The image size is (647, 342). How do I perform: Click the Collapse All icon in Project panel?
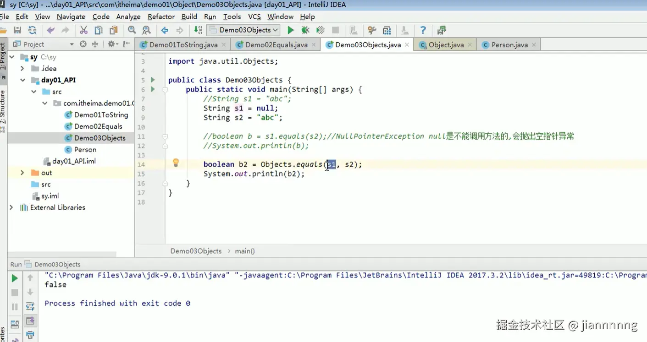(95, 44)
